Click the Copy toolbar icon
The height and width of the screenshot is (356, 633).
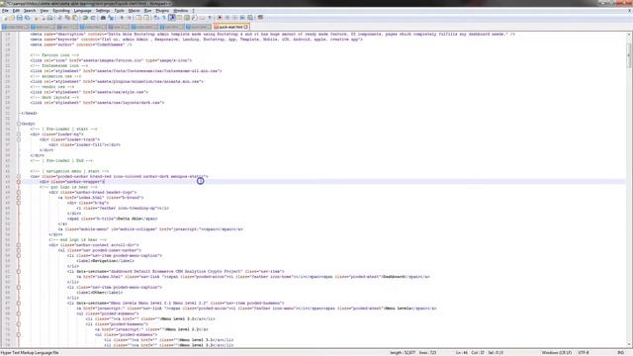(68, 18)
